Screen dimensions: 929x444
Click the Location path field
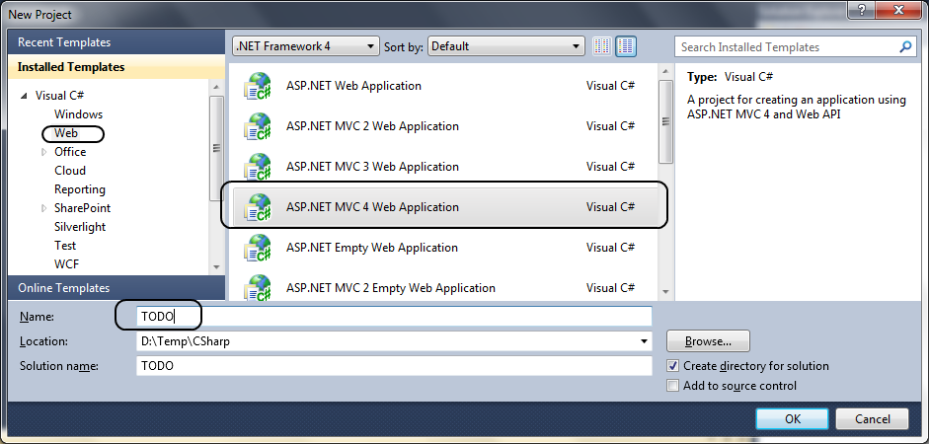pyautogui.click(x=393, y=341)
